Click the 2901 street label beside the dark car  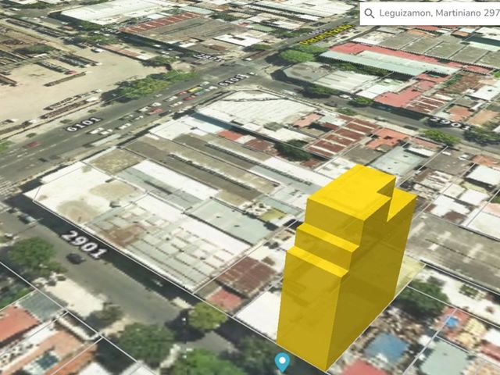click(x=84, y=244)
